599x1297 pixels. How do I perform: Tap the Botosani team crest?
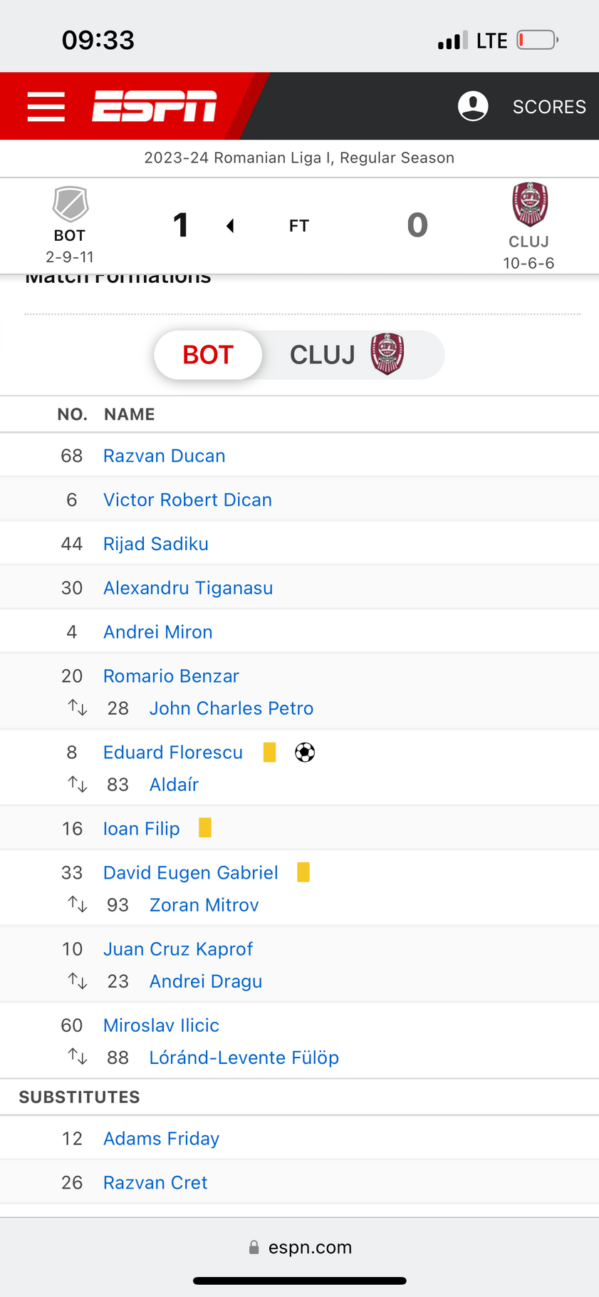(70, 205)
